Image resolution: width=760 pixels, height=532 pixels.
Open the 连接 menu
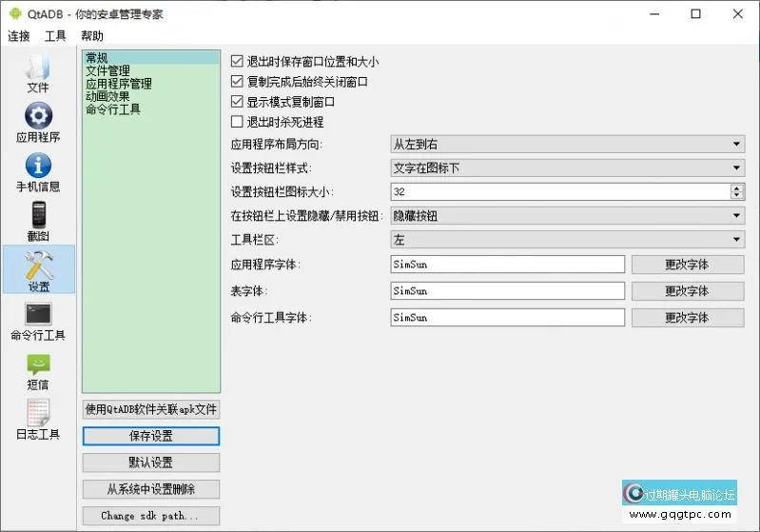[x=19, y=36]
